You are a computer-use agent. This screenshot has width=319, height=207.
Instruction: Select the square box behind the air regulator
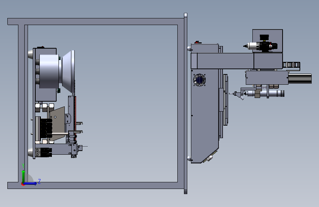click(267, 41)
